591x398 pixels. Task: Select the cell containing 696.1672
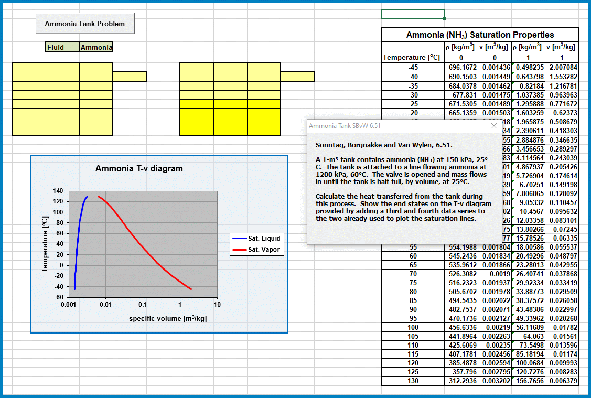point(460,68)
